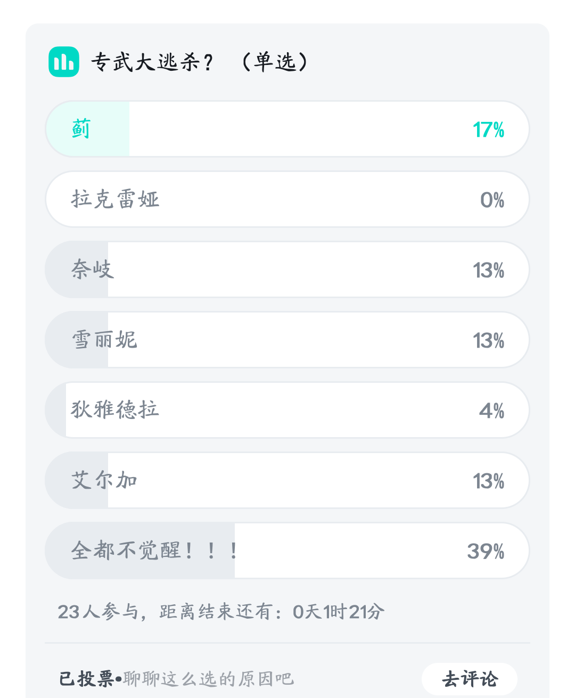Click the 聊聊这么选的原因吧 prompt text

coord(208,679)
